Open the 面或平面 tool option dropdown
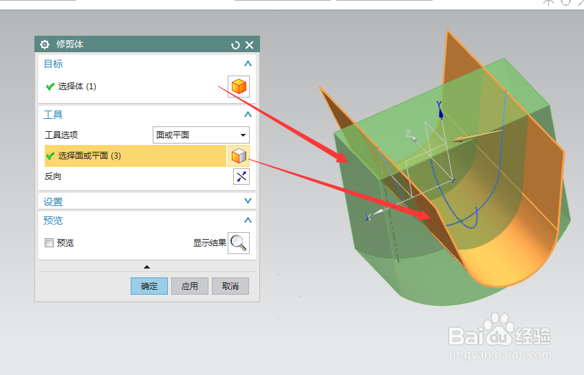 click(201, 135)
